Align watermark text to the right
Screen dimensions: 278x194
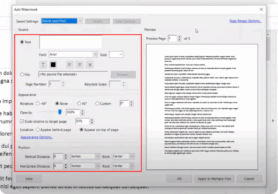point(90,65)
